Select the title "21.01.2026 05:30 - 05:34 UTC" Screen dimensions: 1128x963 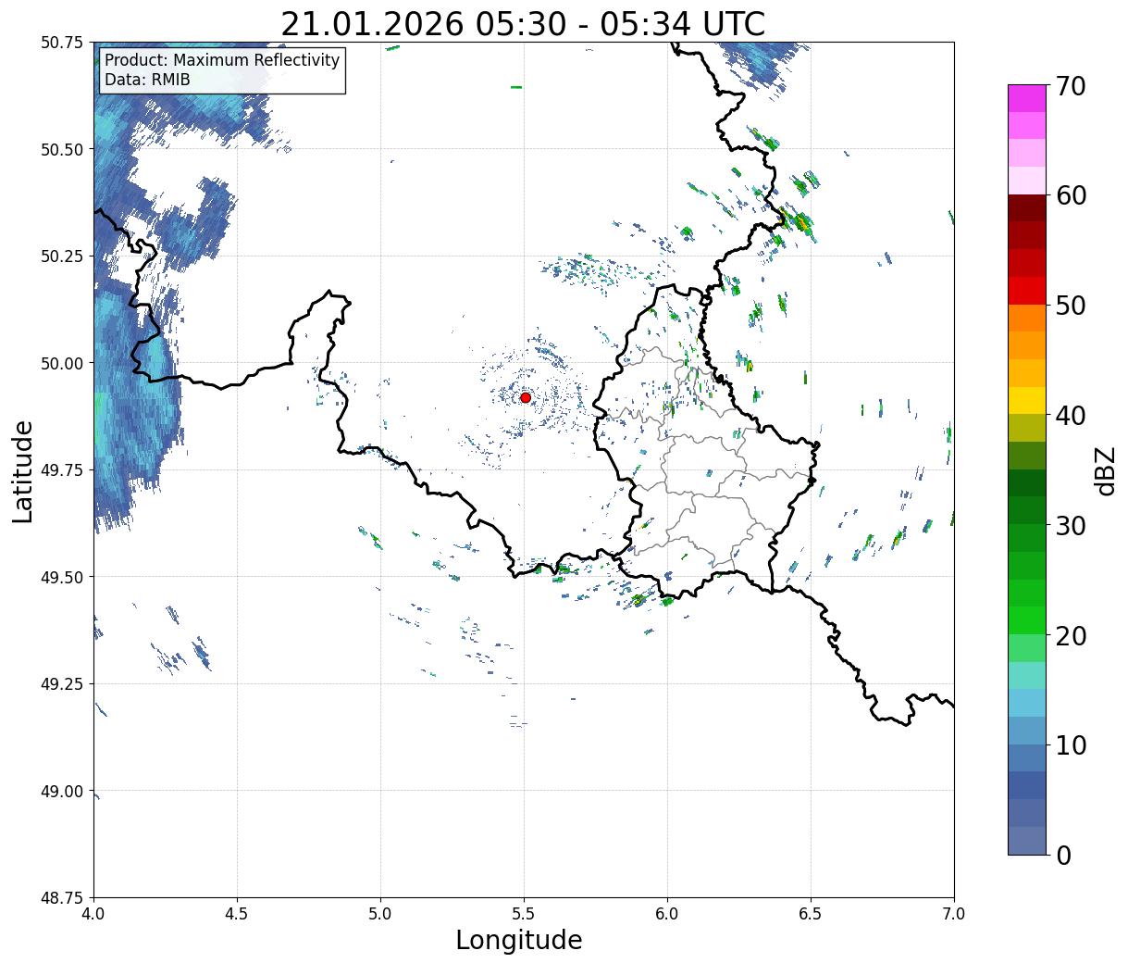(x=523, y=24)
